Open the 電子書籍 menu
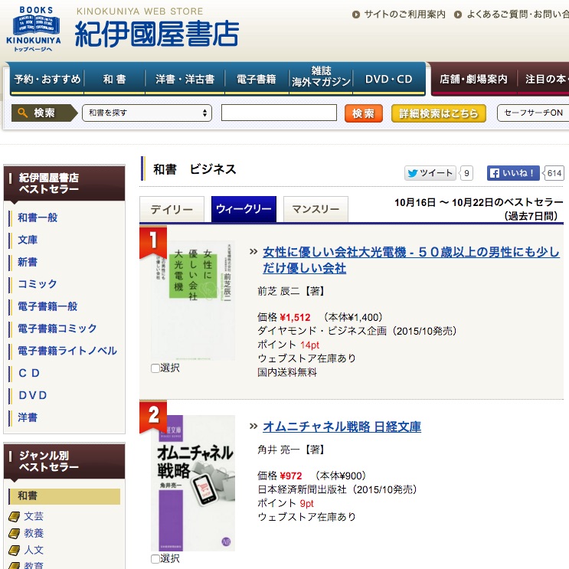The height and width of the screenshot is (569, 569). [257, 79]
